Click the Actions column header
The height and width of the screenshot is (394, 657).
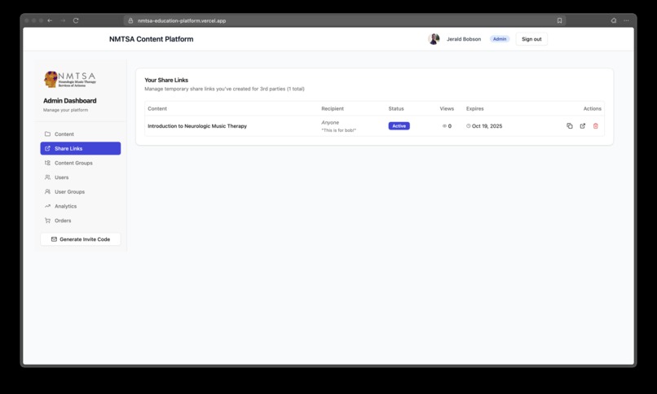[592, 108]
